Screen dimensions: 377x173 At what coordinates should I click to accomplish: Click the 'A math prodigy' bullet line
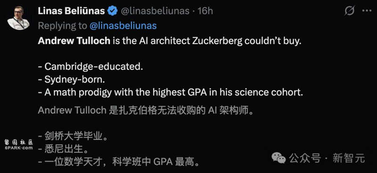[170, 93]
